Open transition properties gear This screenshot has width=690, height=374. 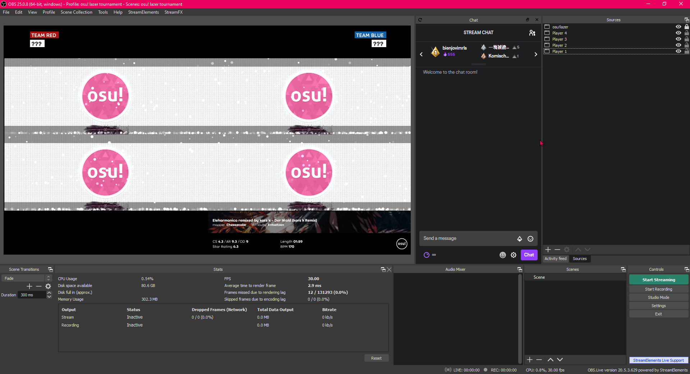[x=48, y=287]
